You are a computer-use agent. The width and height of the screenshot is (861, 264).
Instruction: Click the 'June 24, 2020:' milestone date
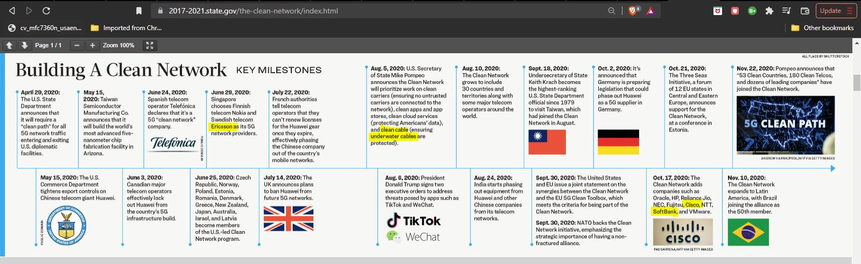click(167, 92)
